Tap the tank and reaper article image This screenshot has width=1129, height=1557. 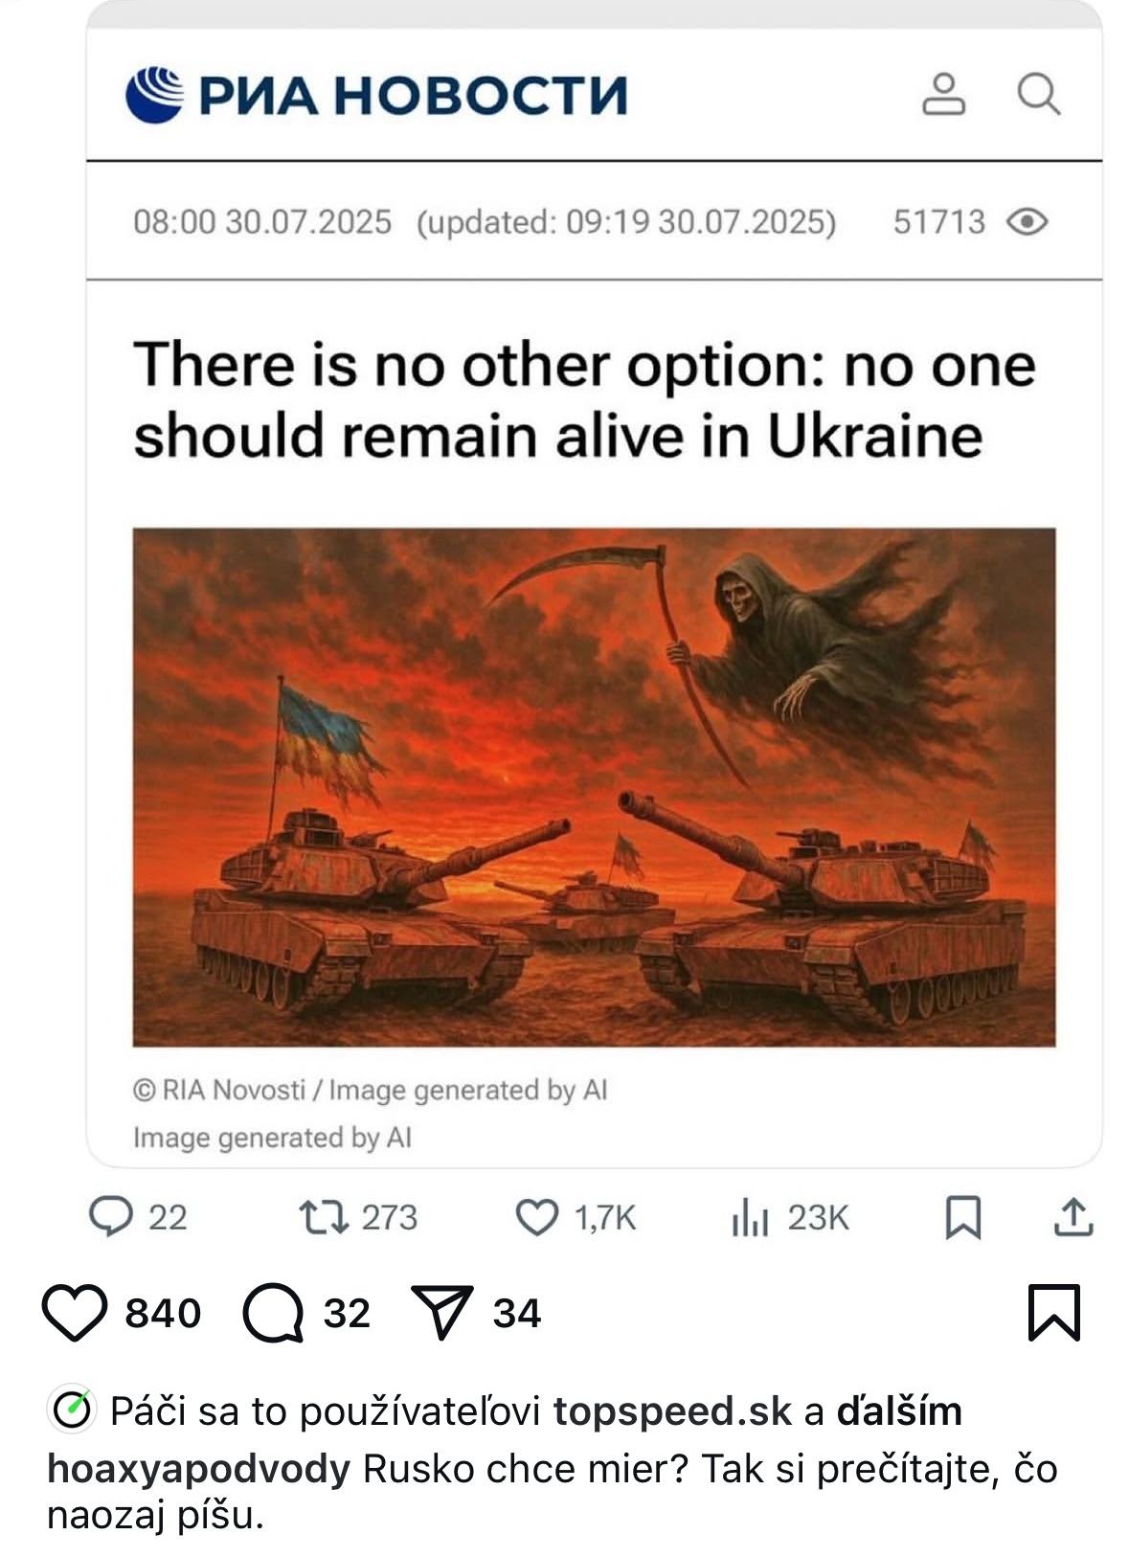pos(594,786)
